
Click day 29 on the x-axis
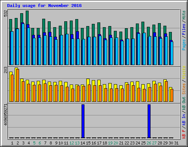165,143
